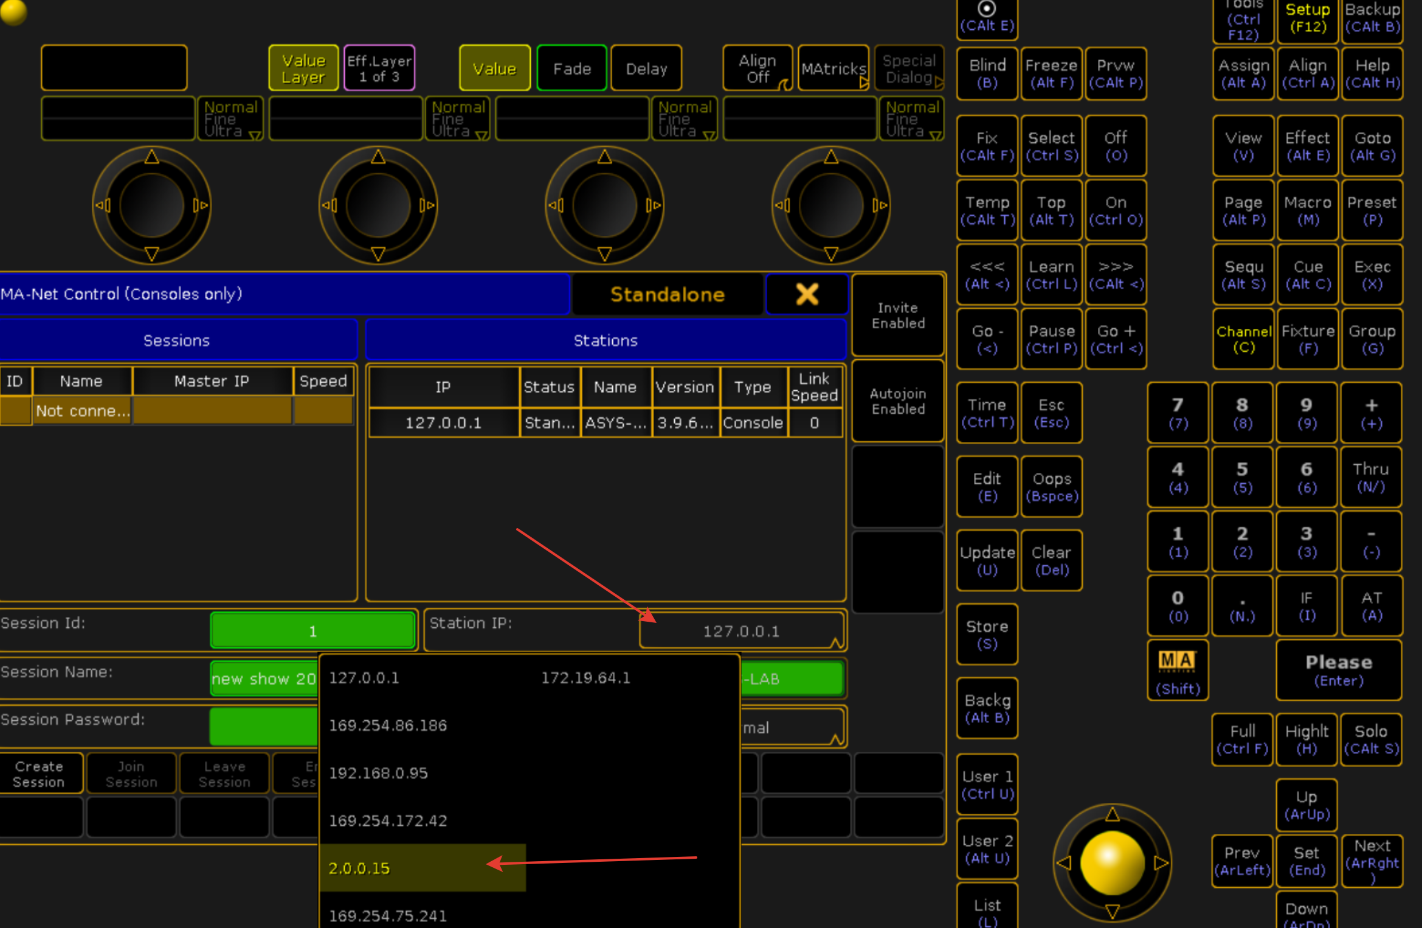
Task: Toggle the Solo (CAlt S) key
Action: click(x=1371, y=739)
